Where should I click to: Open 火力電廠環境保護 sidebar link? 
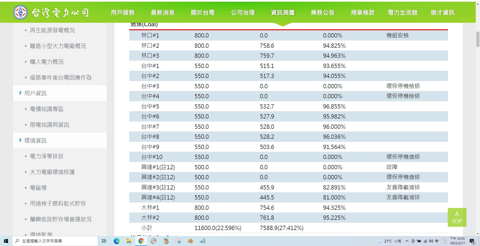point(52,172)
